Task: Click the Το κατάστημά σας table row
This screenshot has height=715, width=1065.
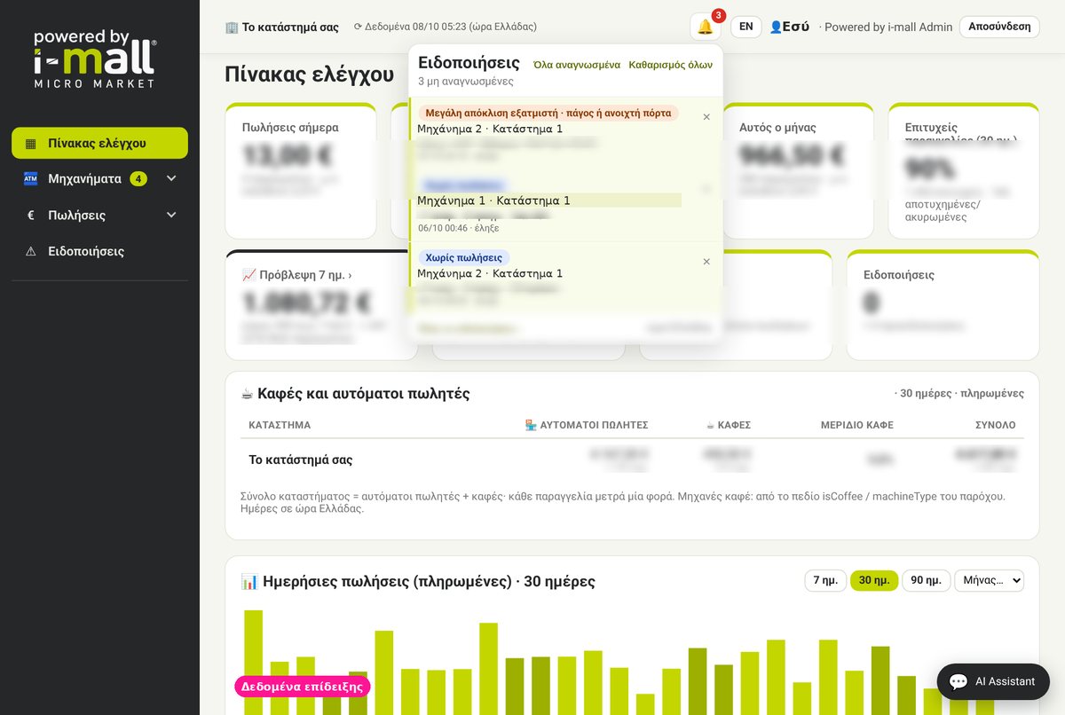Action: [632, 460]
